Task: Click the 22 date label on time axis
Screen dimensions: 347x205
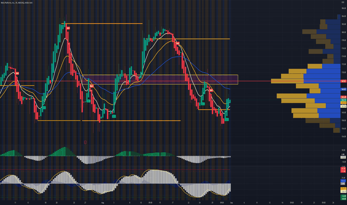Action: 188,202
